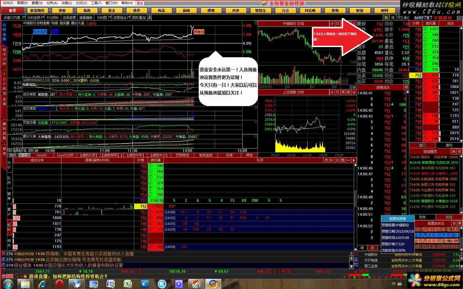Toggle the 成交量 overlay label
The image size is (463, 289).
pyautogui.click(x=64, y=23)
